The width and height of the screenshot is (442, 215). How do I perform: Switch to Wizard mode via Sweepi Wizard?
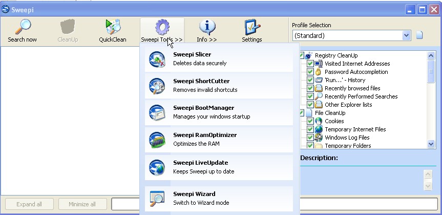219,199
